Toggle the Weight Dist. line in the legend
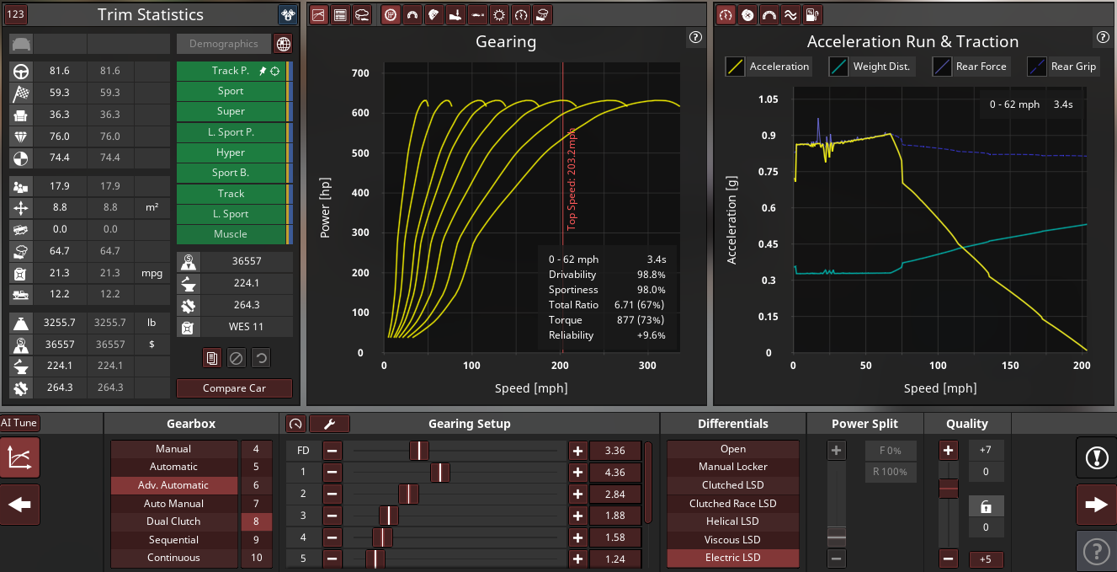This screenshot has height=572, width=1117. pos(839,67)
